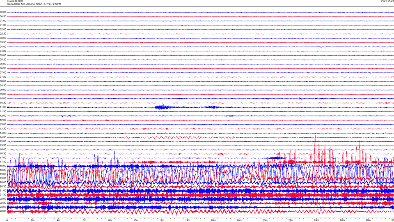Select the 06:00 row label
Viewport: 394px width, 222px height.
click(3, 64)
